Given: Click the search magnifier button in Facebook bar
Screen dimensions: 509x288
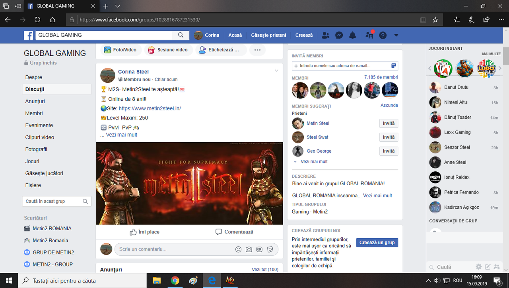Looking at the screenshot, I should pyautogui.click(x=181, y=35).
